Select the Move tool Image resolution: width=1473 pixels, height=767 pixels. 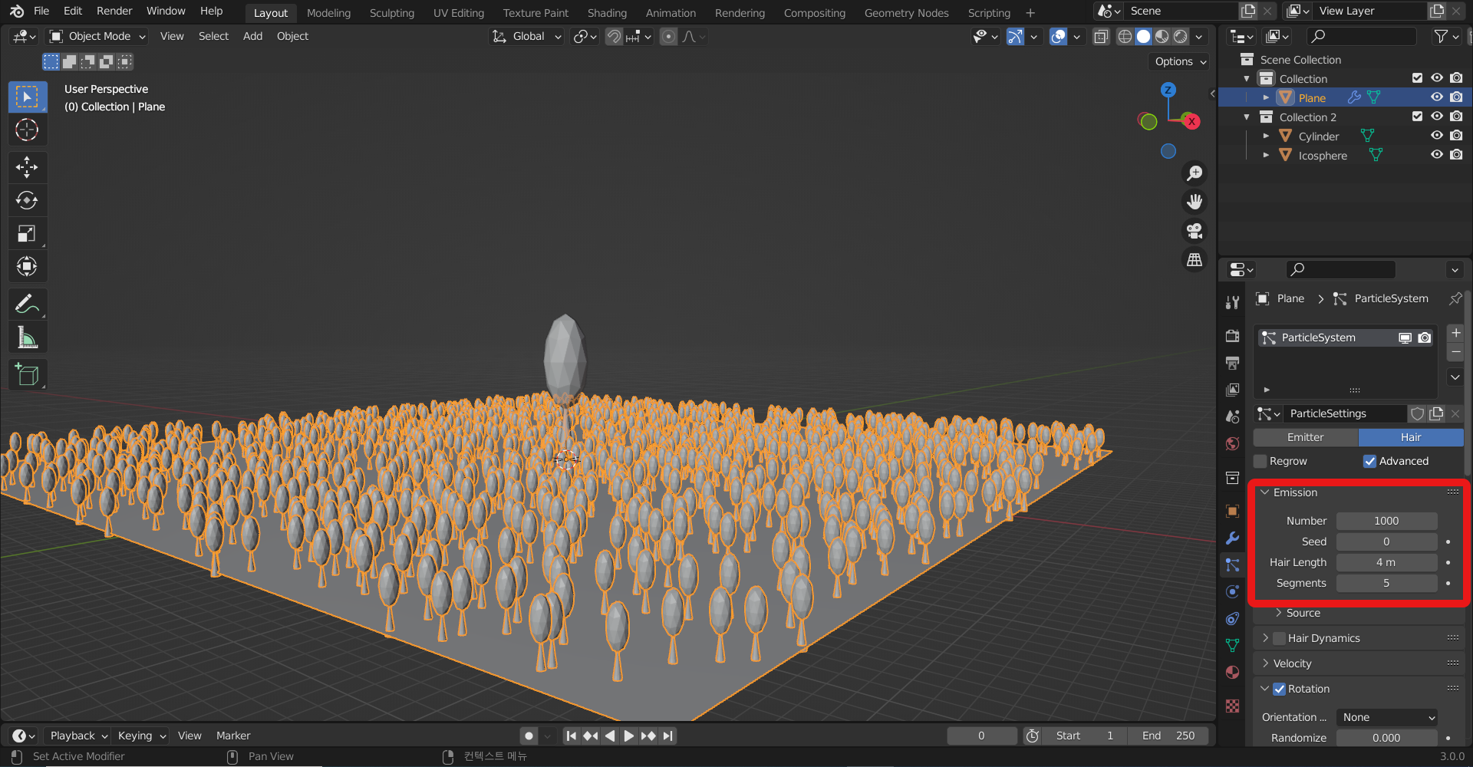(x=27, y=167)
